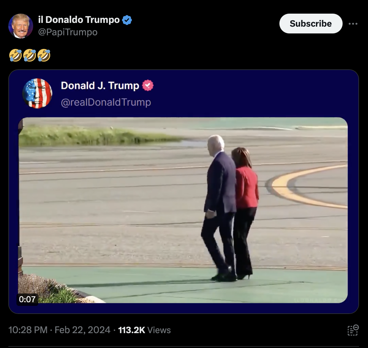Click the il Donaldo Trumpo display name
This screenshot has height=348, width=368.
79,20
